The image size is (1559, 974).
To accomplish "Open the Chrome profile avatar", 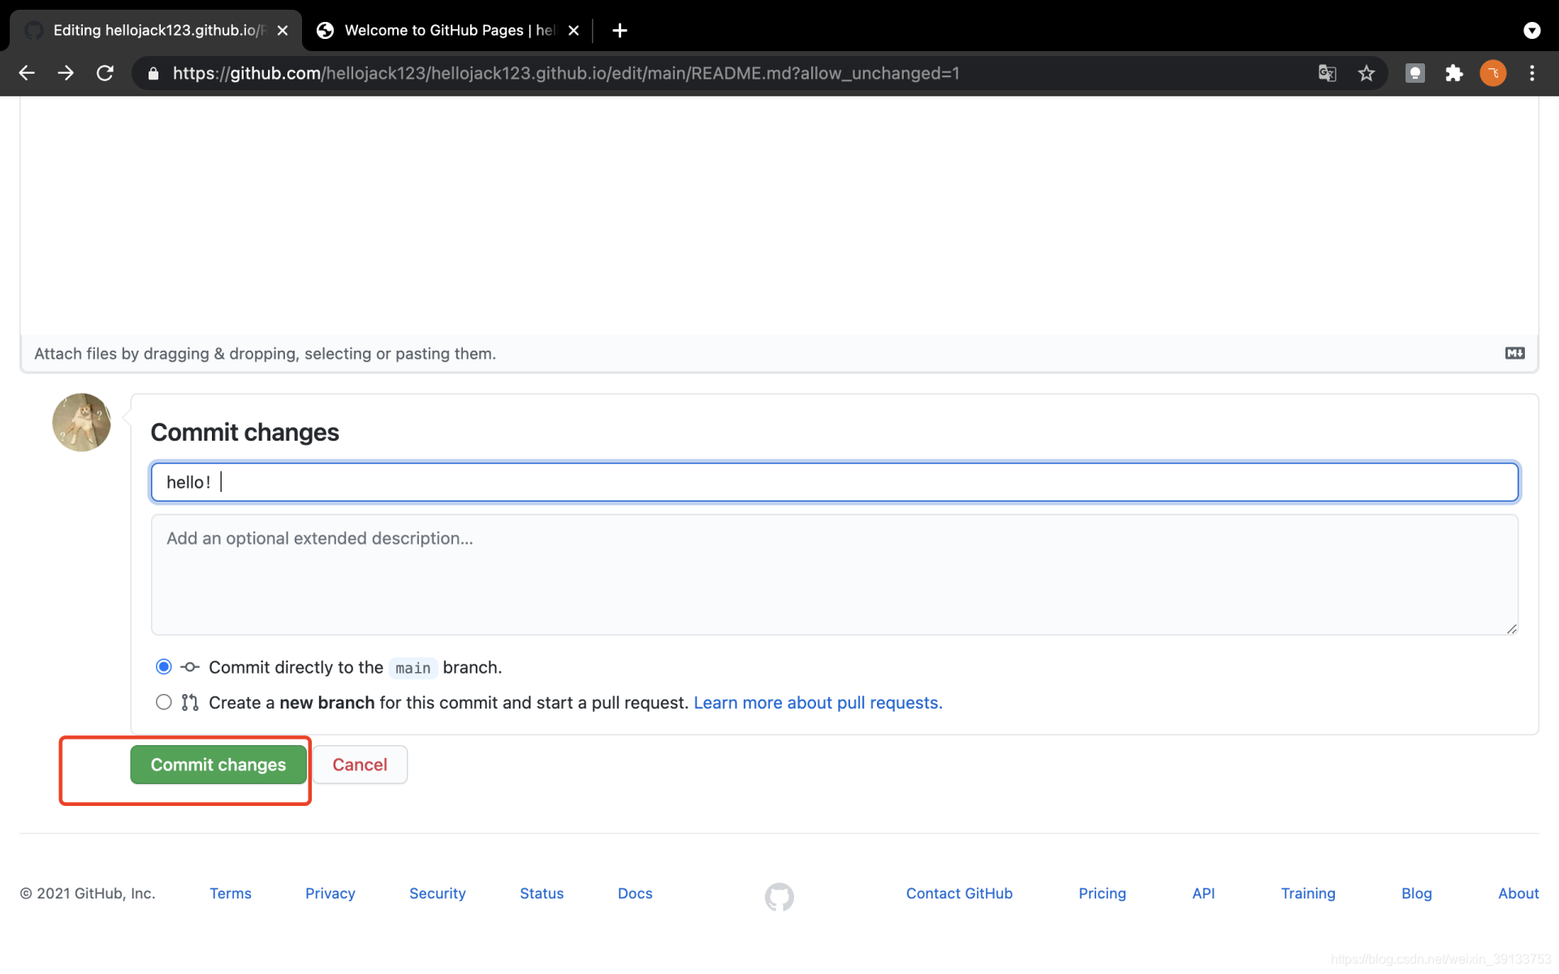I will pos(1493,73).
